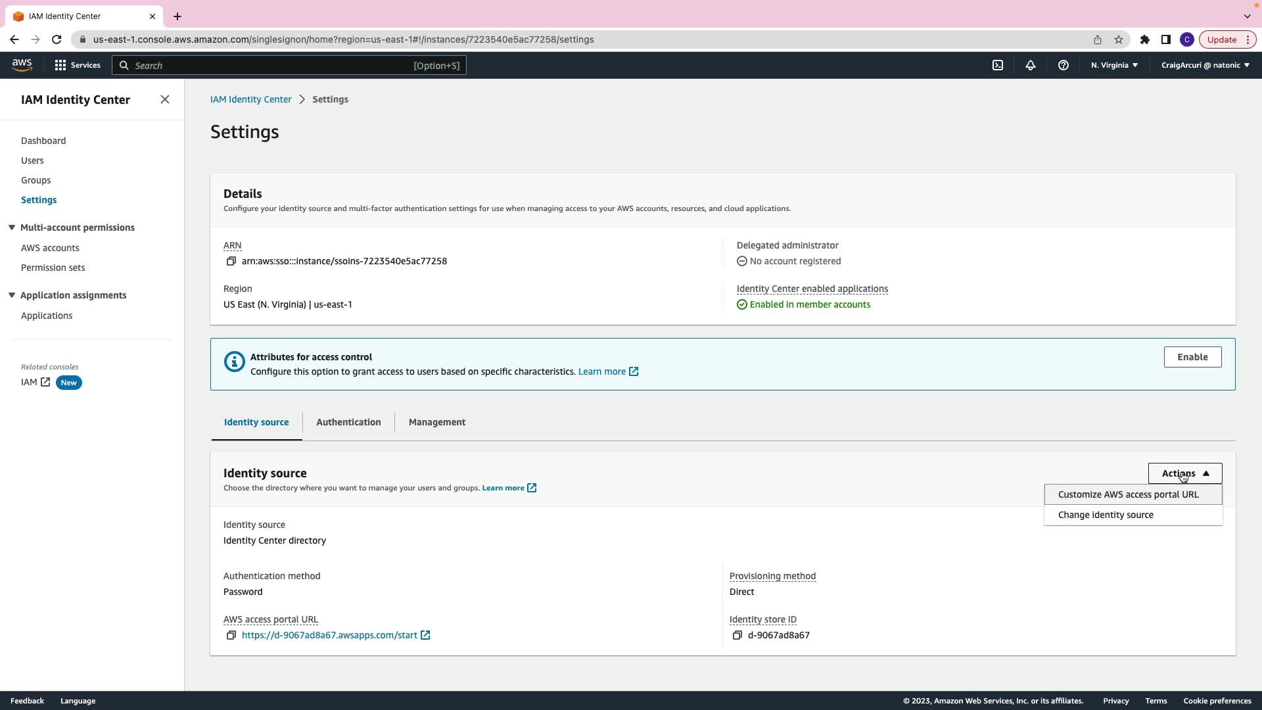This screenshot has height=710, width=1262.
Task: Open the awsapps.com start portal link
Action: pyautogui.click(x=329, y=635)
